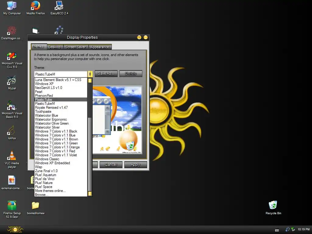312x234 pixels.
Task: Open the EasyBCD 2.4 shortcut
Action: click(59, 8)
